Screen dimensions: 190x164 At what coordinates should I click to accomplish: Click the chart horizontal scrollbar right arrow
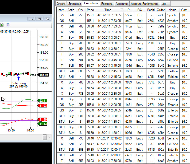49,137
